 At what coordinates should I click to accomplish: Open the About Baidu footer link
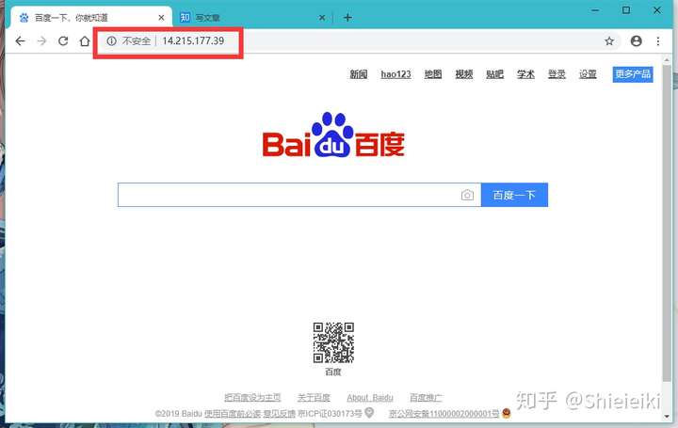click(370, 397)
